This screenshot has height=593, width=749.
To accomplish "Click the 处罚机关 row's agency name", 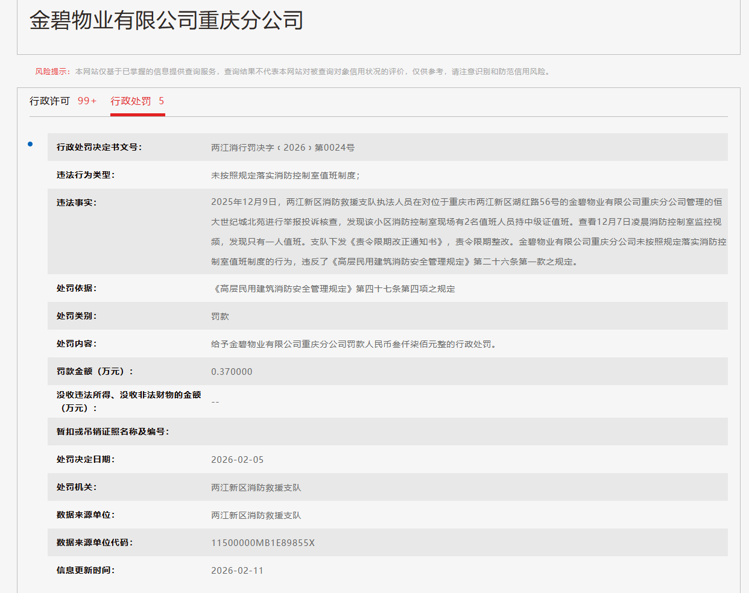I will 256,488.
